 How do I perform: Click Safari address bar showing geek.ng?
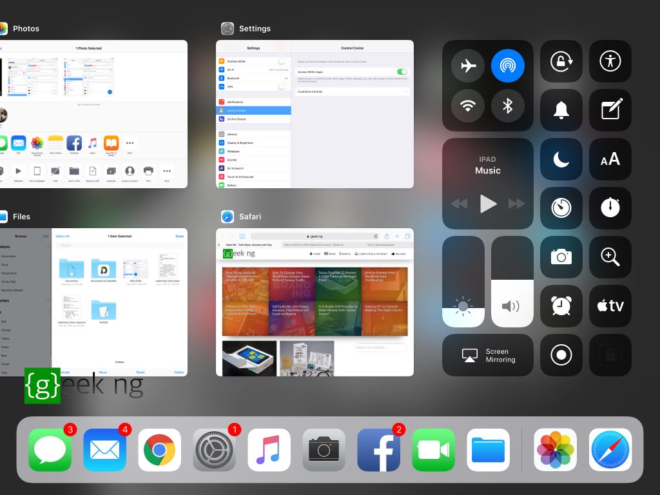coord(315,236)
